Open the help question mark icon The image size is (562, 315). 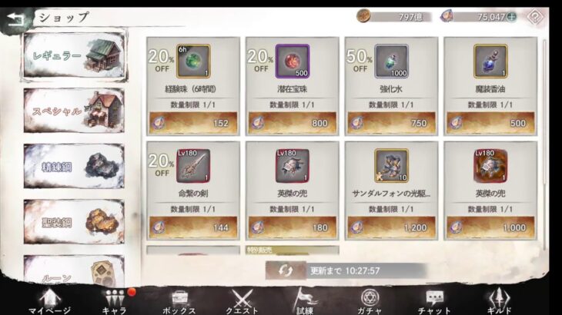(x=534, y=17)
